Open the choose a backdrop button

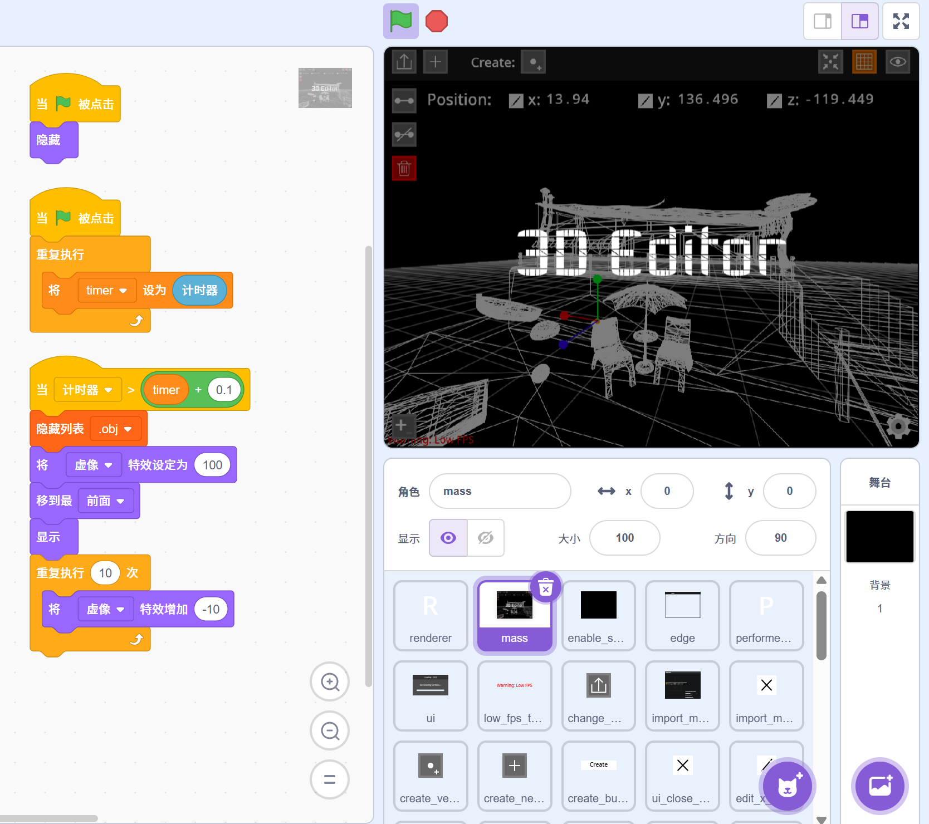point(879,786)
